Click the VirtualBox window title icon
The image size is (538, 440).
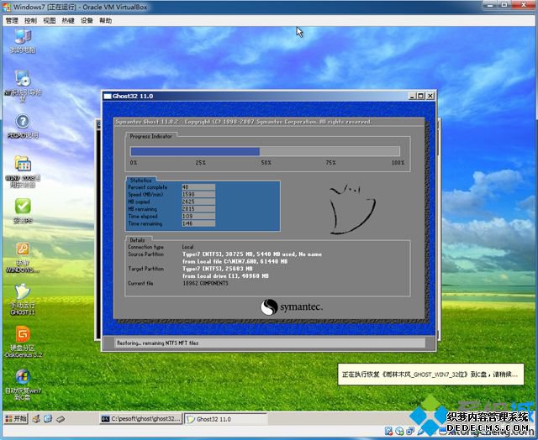pyautogui.click(x=7, y=7)
